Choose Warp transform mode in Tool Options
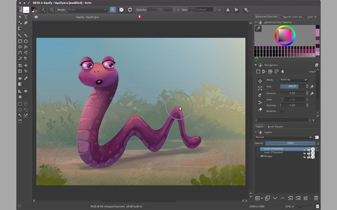 click(270, 71)
